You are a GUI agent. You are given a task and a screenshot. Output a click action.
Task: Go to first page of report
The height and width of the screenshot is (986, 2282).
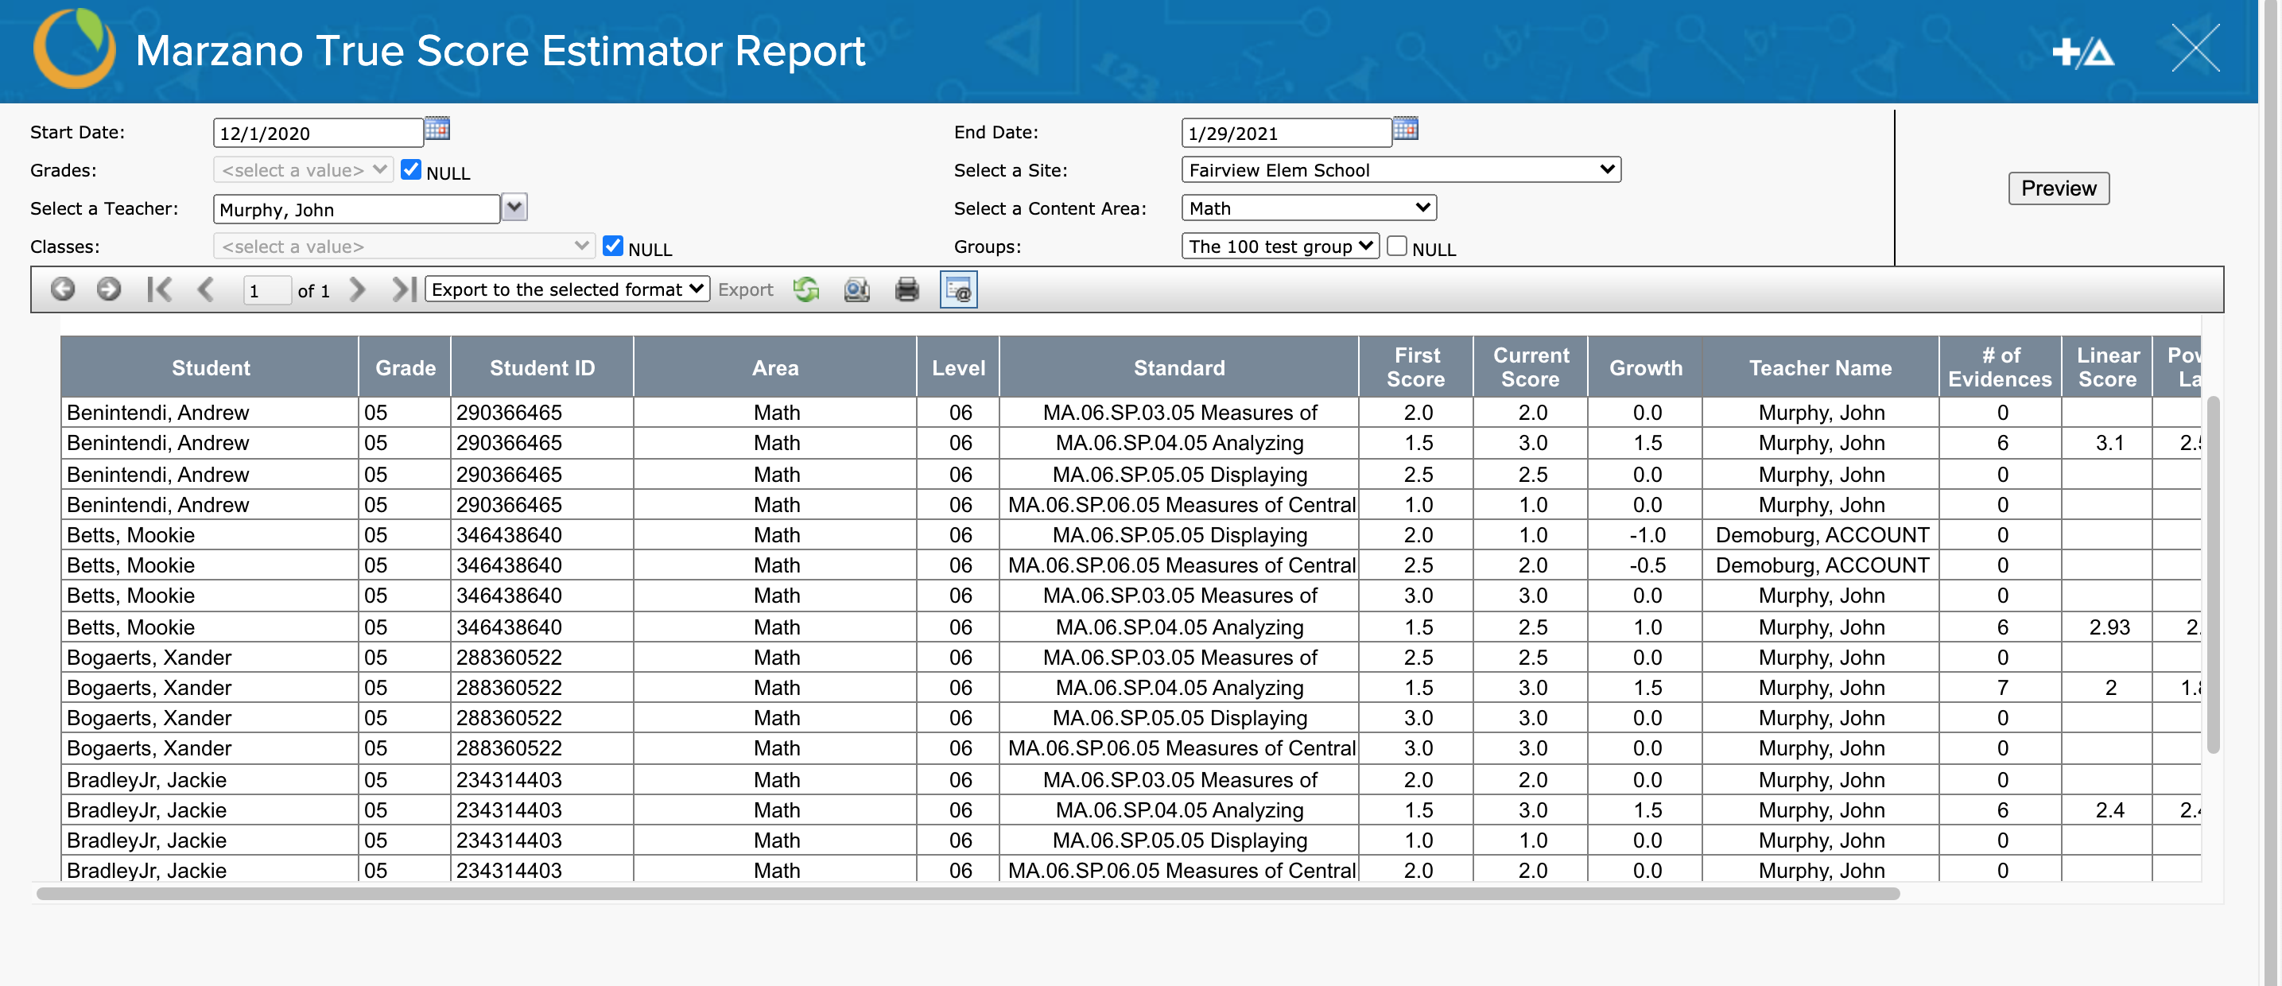[x=160, y=289]
